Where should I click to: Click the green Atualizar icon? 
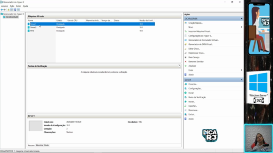click(x=186, y=66)
